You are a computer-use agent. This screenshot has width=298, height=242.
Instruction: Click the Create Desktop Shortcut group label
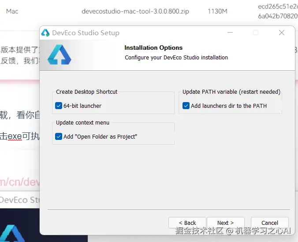pos(87,92)
